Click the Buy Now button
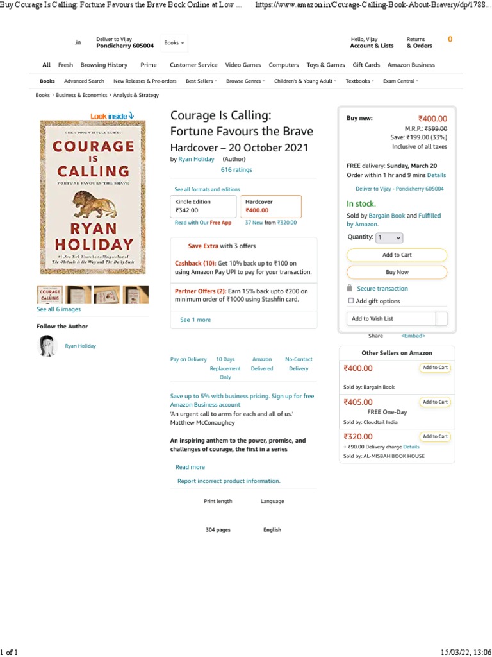 [x=397, y=272]
